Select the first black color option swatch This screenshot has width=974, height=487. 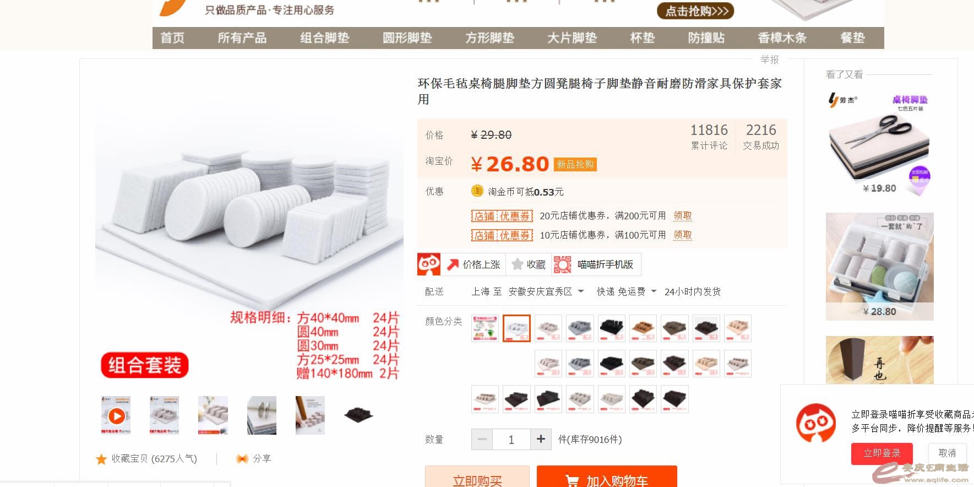coord(612,328)
